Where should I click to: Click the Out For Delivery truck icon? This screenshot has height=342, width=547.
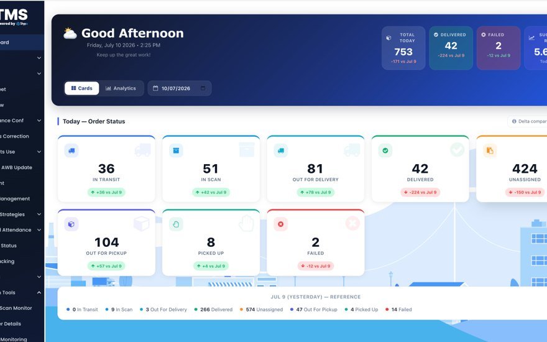tap(281, 150)
